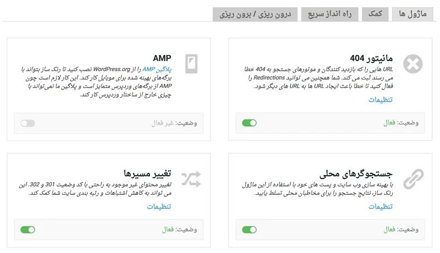Screen dimensions: 440x253
Task: Click the Redirections shuffle arrows icon
Action: pos(191,179)
